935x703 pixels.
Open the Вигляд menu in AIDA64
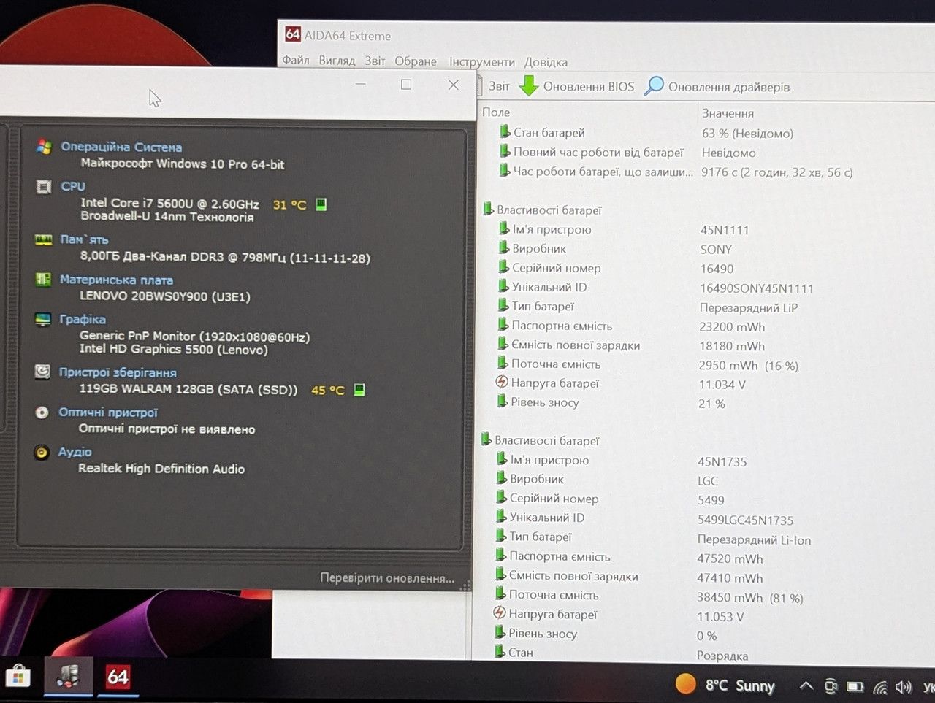pos(337,61)
